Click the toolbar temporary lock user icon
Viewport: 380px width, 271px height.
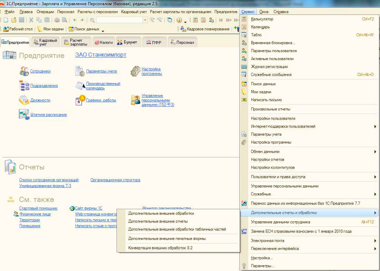click(211, 20)
